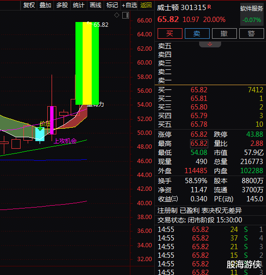Viewport: 266px width, 275px height.
Task: Open 多股 multi-stock view
Action: [62, 5]
